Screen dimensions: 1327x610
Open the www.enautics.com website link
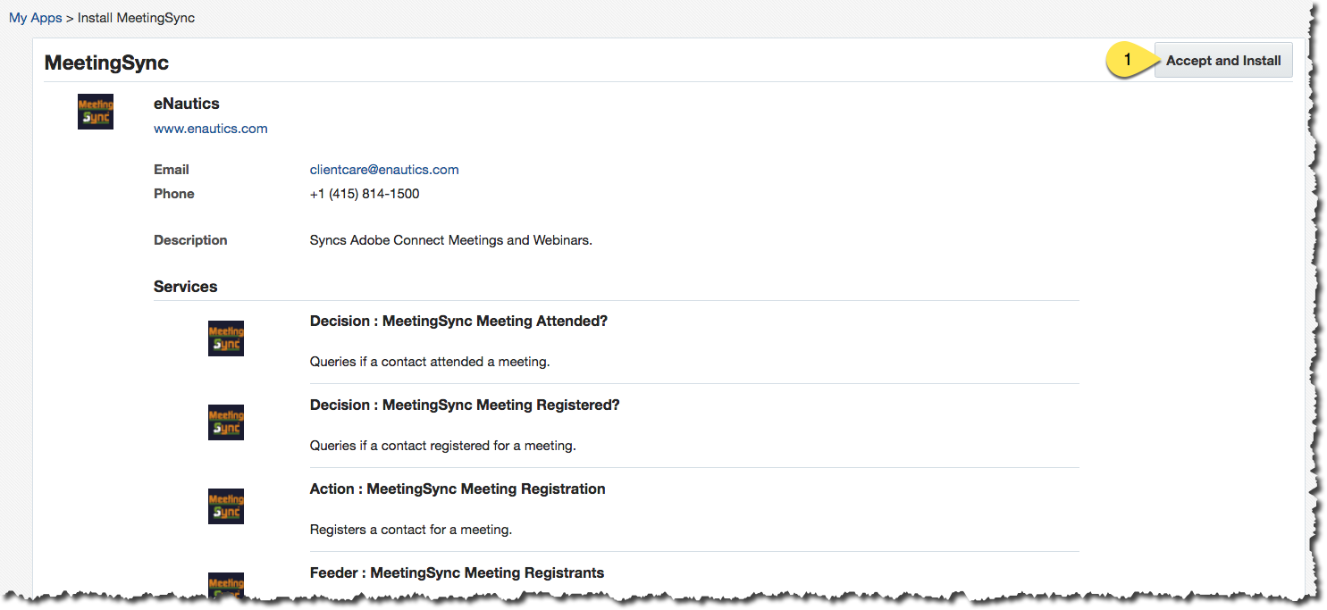point(211,129)
